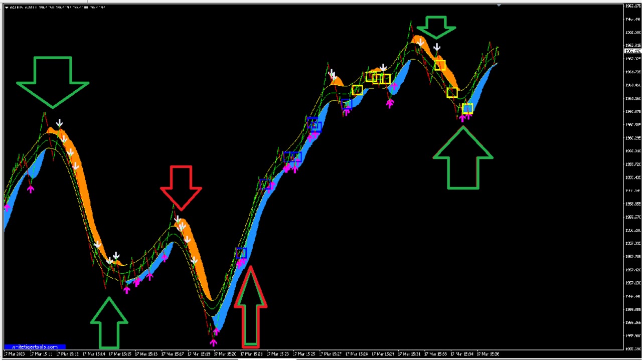Click the 17 Mar 15:27 time label

pos(330,354)
